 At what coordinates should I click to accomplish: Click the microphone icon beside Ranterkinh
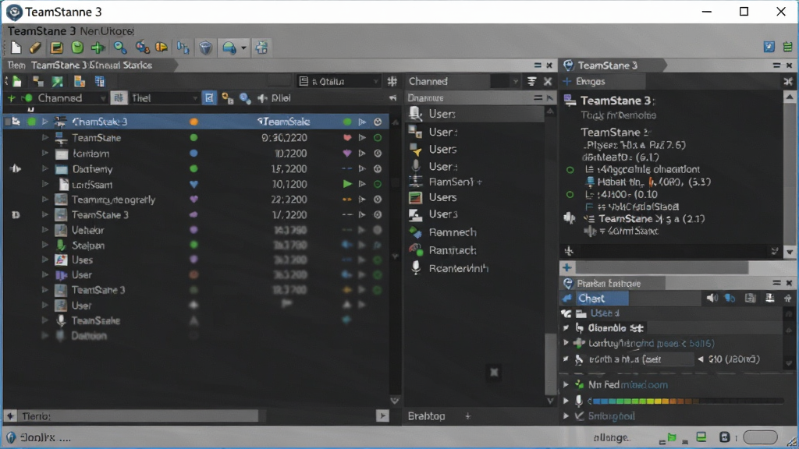[416, 268]
